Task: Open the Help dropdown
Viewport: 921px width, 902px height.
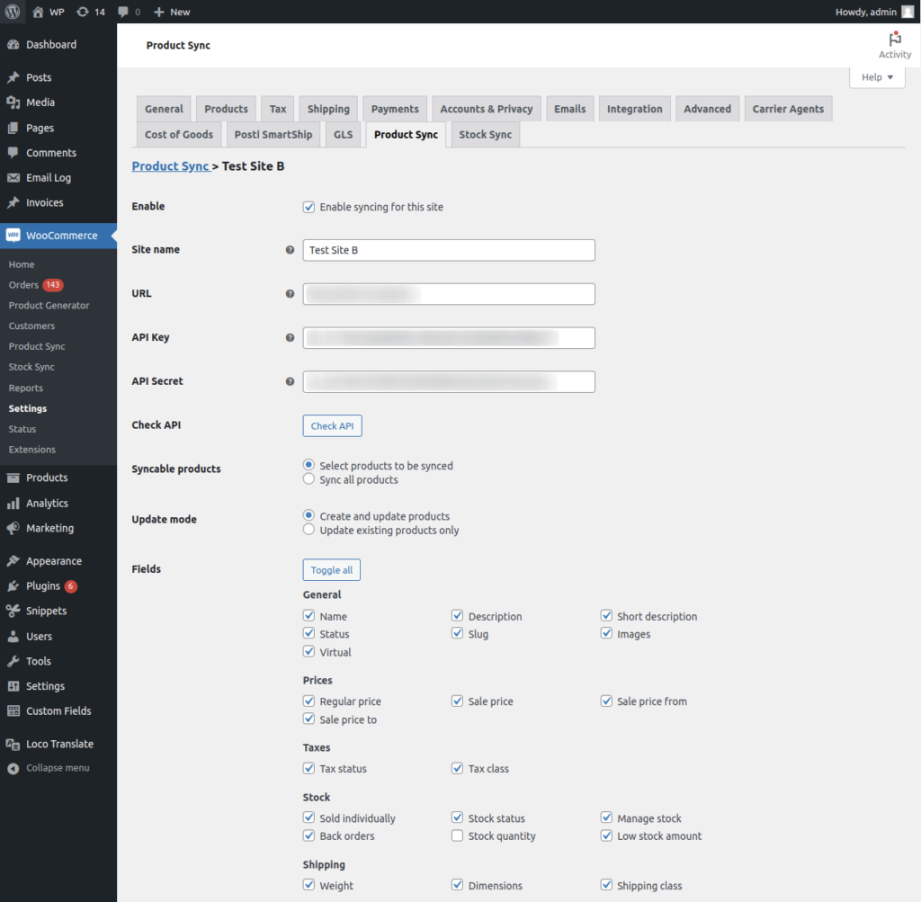Action: pyautogui.click(x=876, y=76)
